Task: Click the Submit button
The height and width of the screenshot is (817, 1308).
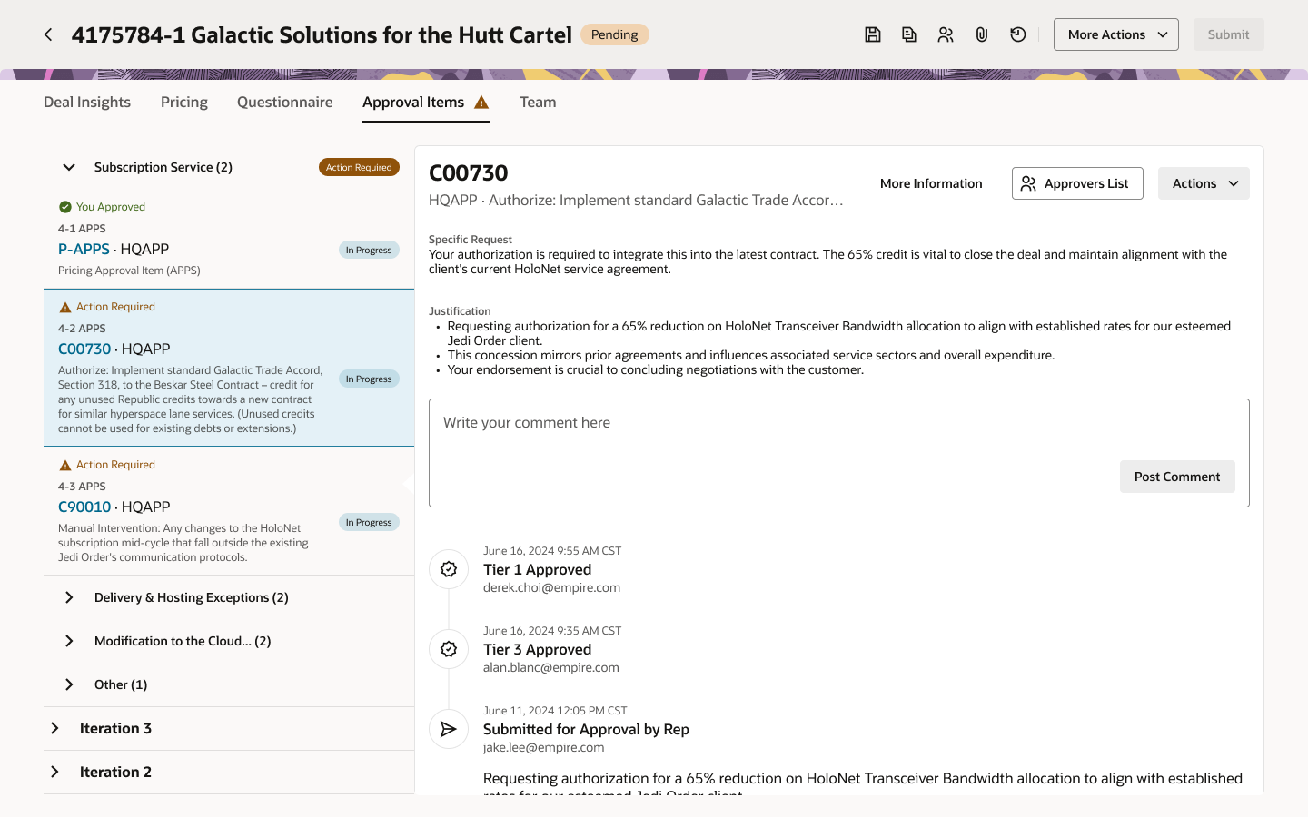Action: click(1228, 34)
